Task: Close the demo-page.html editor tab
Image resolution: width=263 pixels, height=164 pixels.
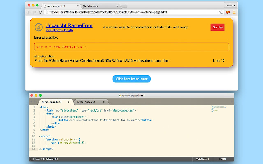Action: tap(69, 102)
